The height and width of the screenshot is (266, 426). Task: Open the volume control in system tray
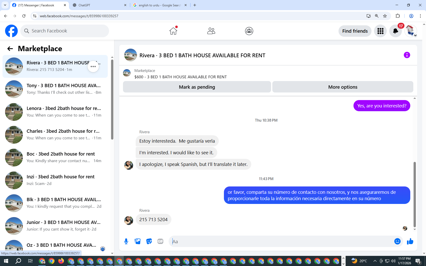[x=393, y=261]
